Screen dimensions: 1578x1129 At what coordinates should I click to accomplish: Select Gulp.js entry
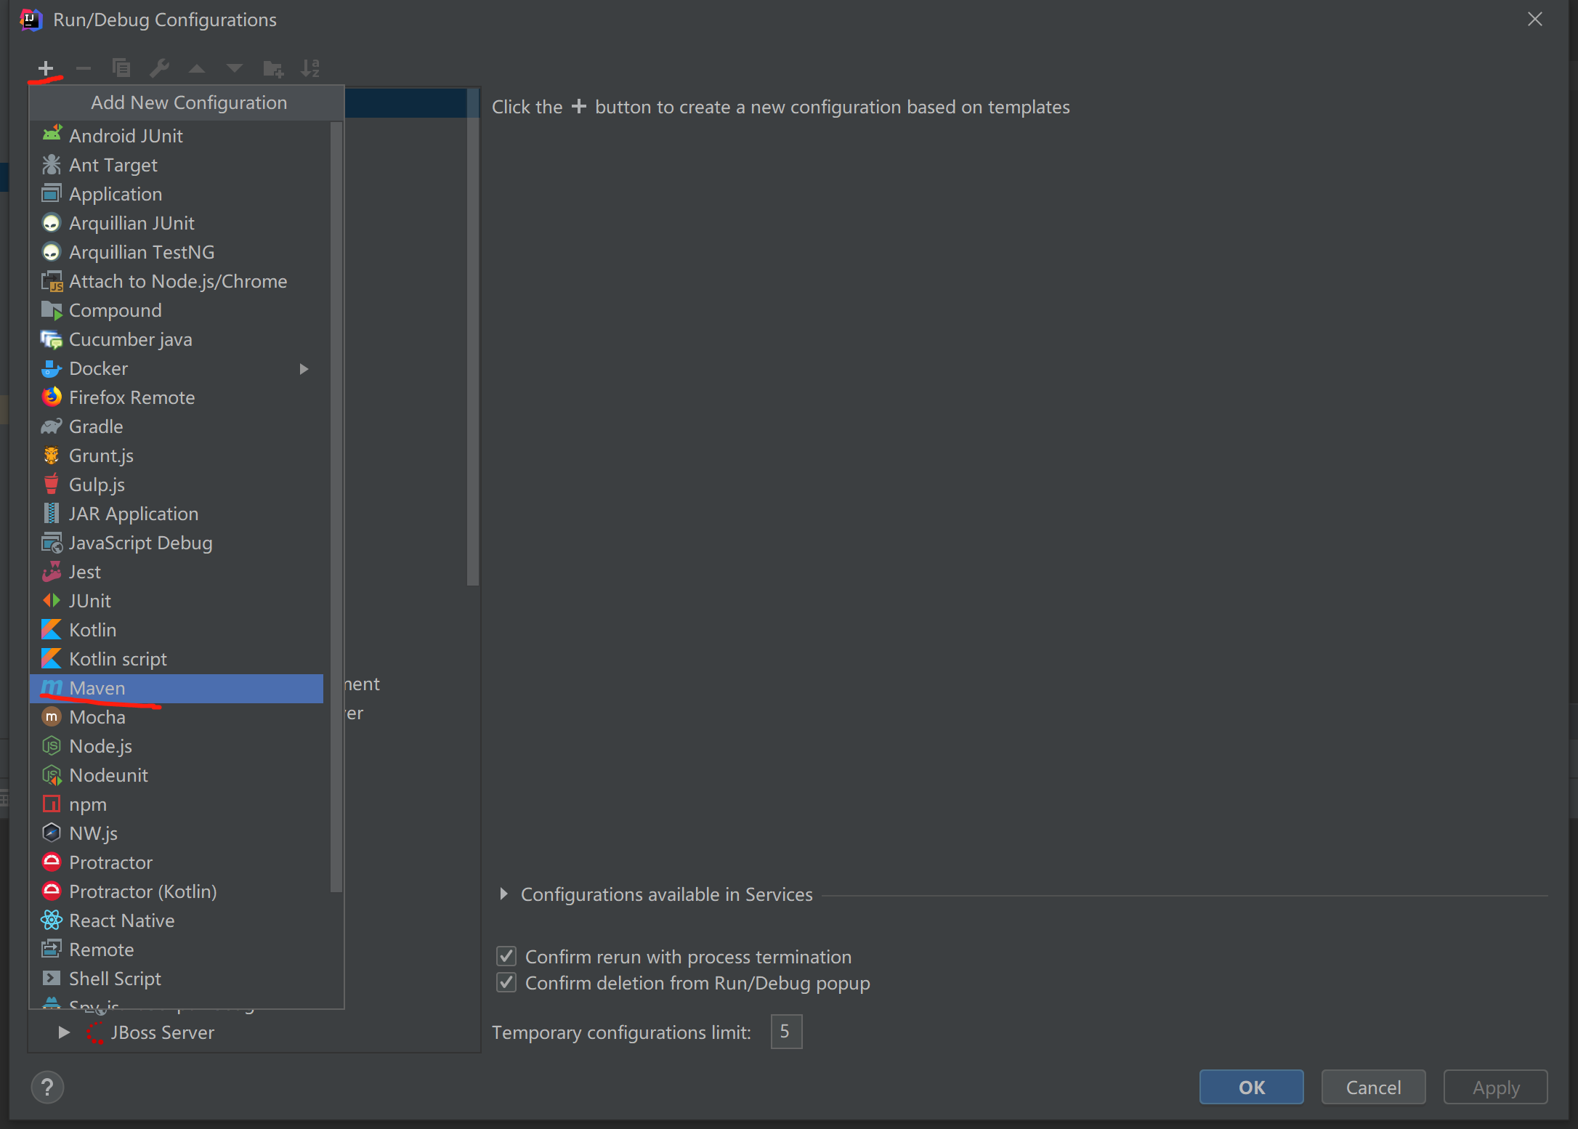click(x=177, y=485)
